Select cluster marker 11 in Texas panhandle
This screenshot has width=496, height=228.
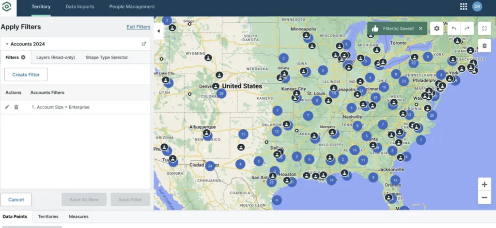click(243, 134)
